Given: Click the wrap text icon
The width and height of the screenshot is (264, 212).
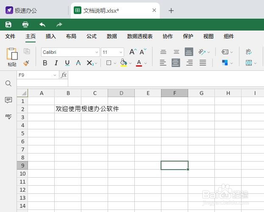Looking at the screenshot, I should point(249,52).
